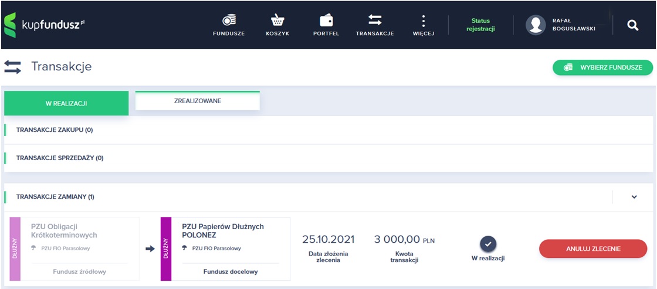The width and height of the screenshot is (657, 289).
Task: Click the In-progress checkmark status icon
Action: point(487,244)
